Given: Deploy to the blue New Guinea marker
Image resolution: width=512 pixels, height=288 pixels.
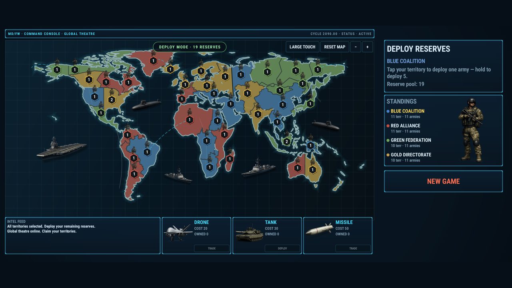Looking at the screenshot, I should click(x=310, y=146).
